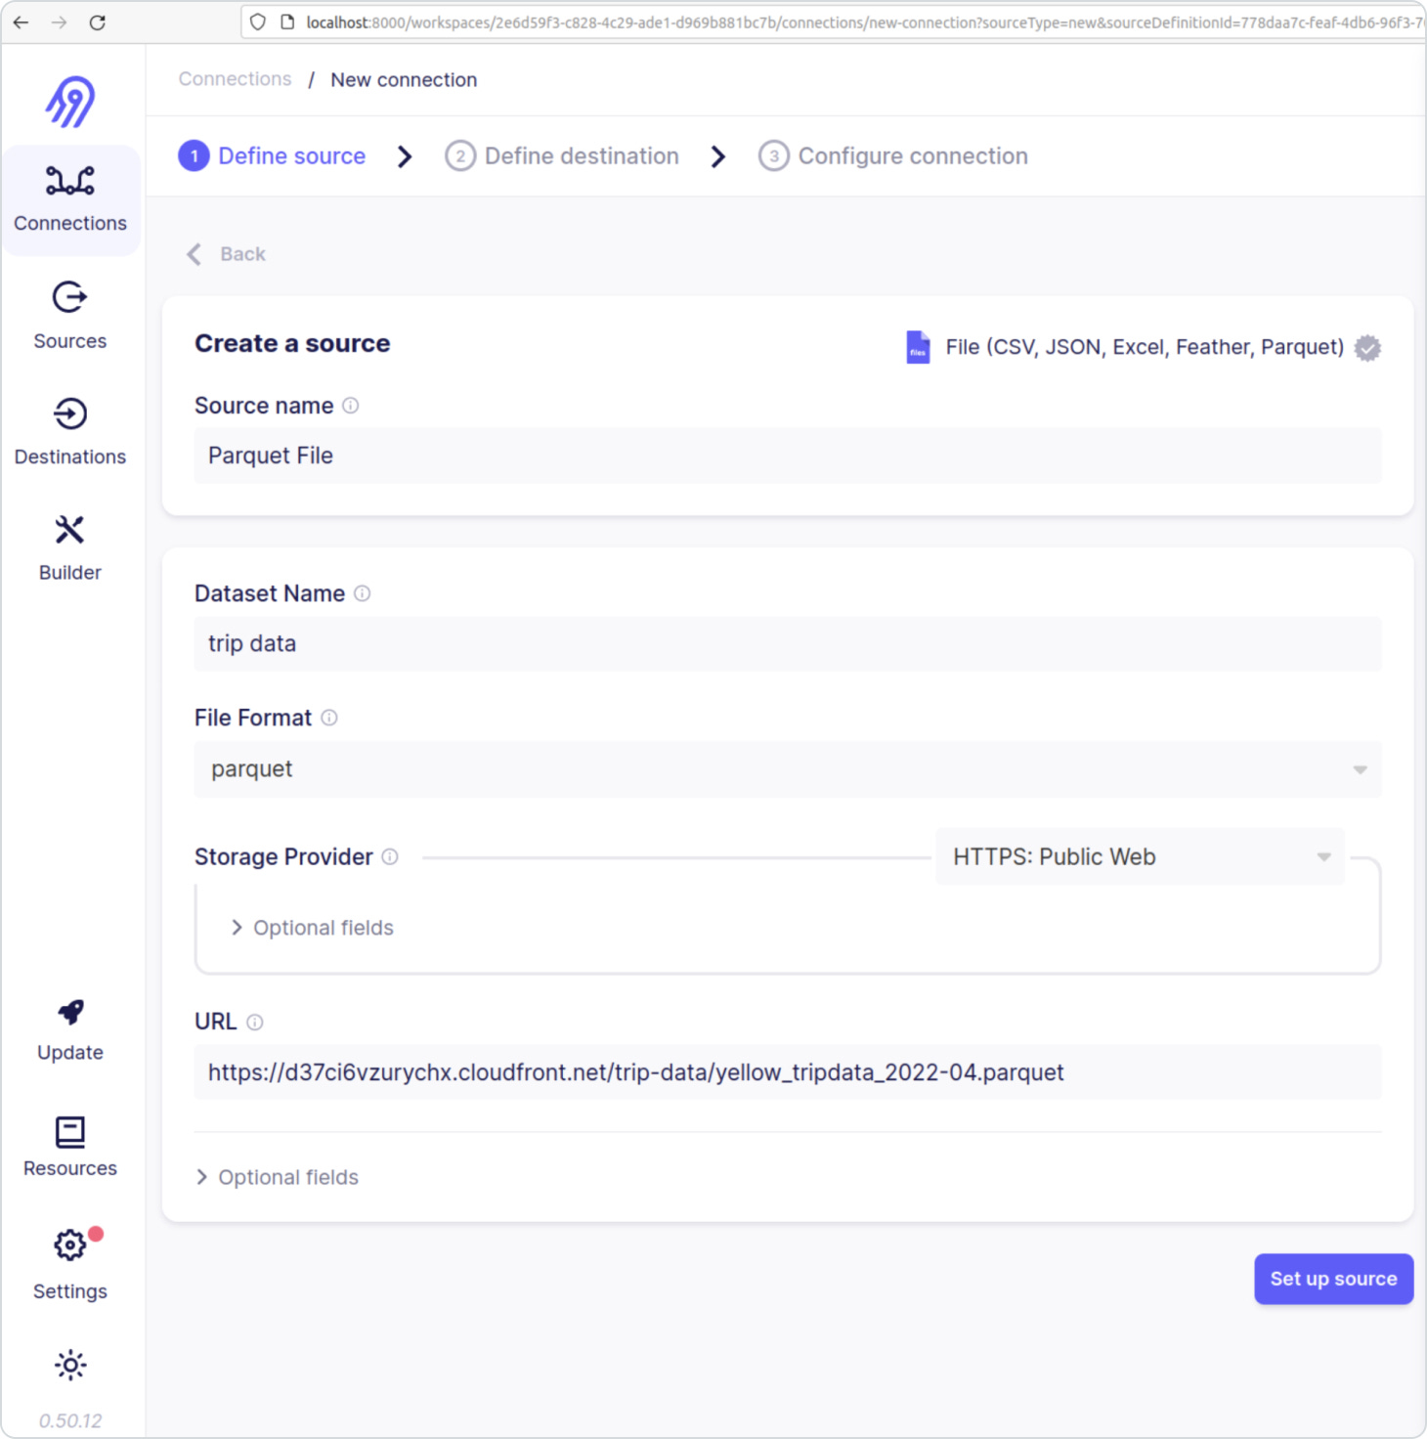Click the shield icon in the address bar
Viewport: 1427px width, 1439px height.
coord(258,22)
